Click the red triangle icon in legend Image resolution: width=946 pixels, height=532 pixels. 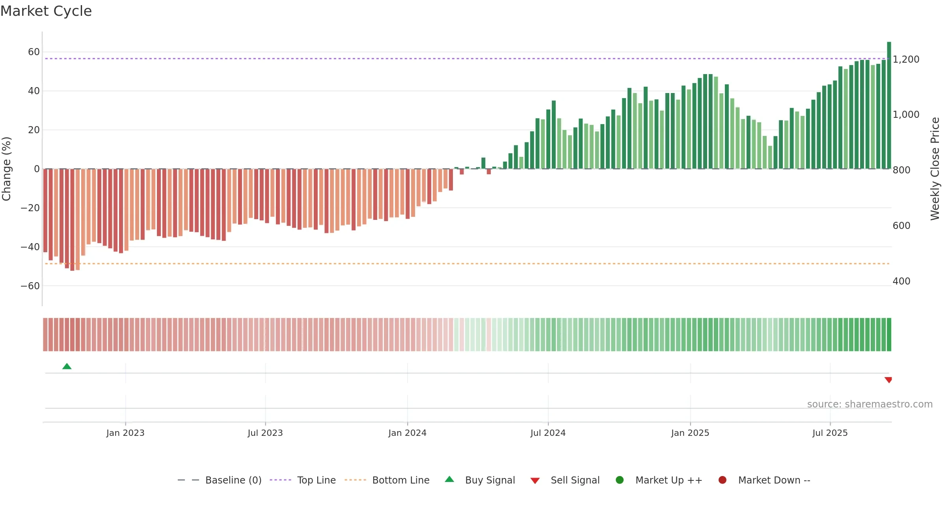click(x=535, y=481)
